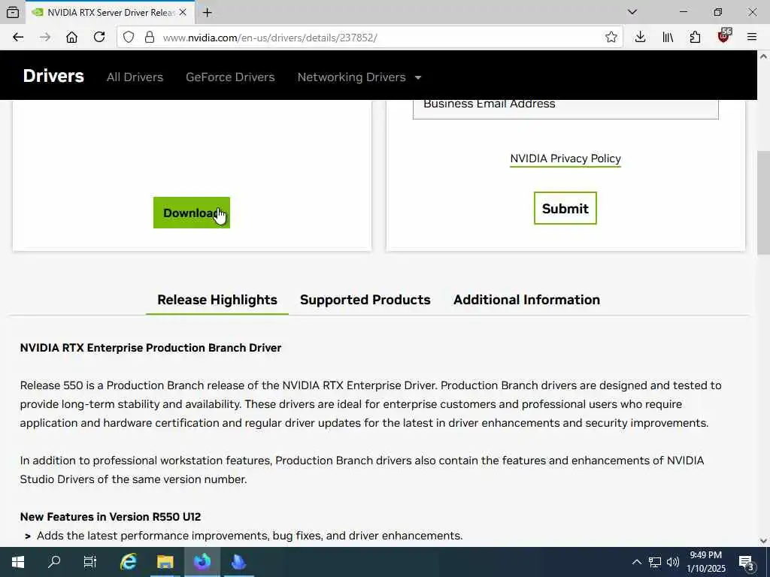Image resolution: width=770 pixels, height=577 pixels.
Task: Click the scrollbar up arrow
Action: click(763, 56)
